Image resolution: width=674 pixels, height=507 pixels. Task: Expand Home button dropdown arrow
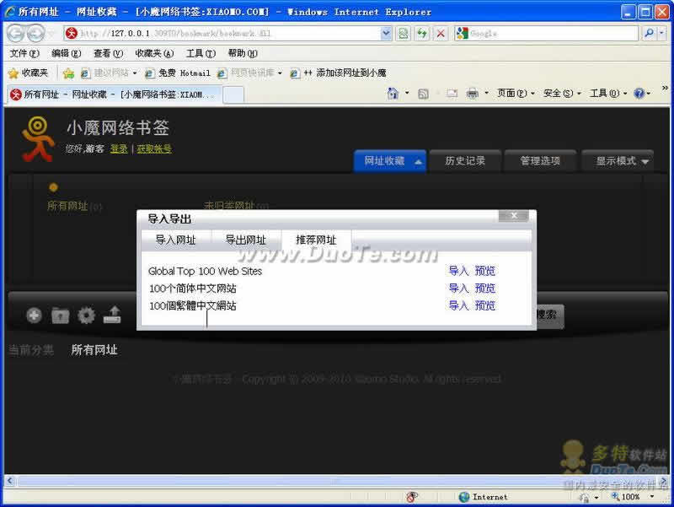coord(407,94)
